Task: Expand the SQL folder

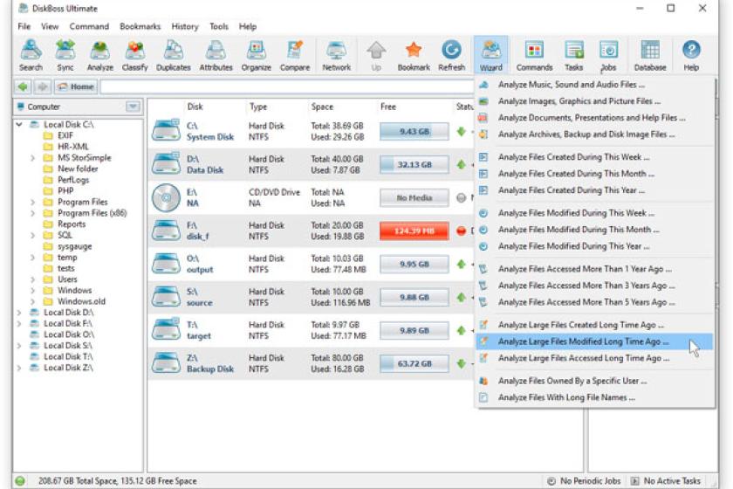Action: point(33,236)
